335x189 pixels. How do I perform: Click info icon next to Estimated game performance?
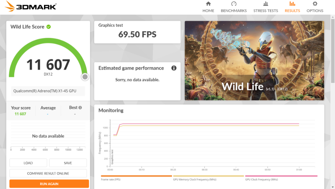pyautogui.click(x=174, y=68)
